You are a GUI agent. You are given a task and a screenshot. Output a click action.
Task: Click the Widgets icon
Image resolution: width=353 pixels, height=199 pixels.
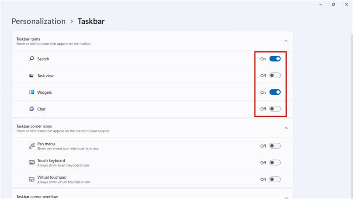tap(32, 92)
